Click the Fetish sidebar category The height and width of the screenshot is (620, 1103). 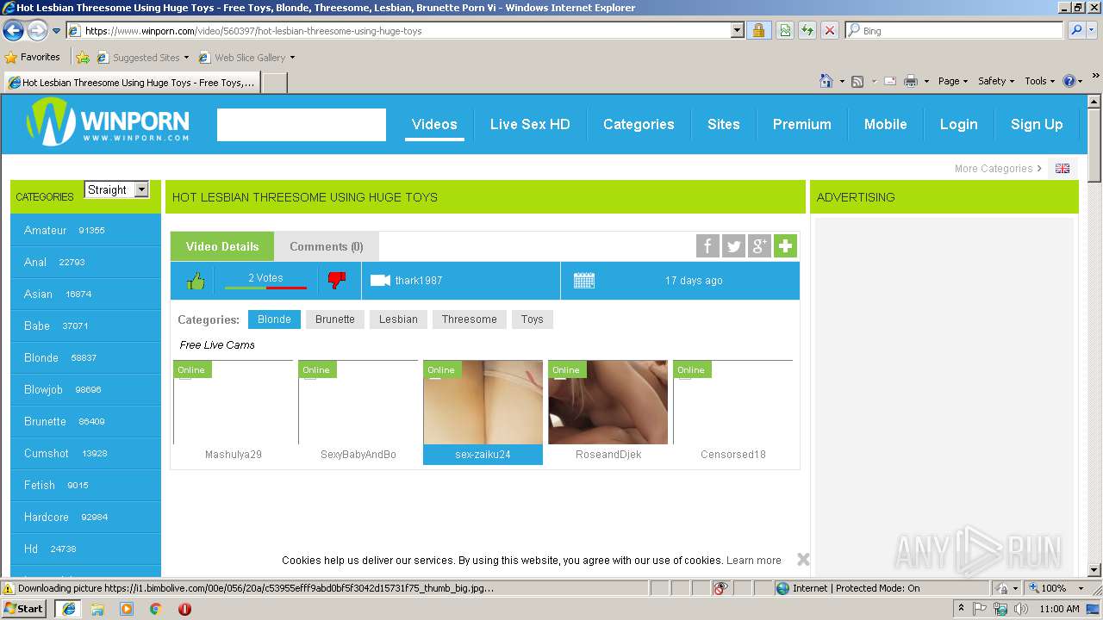(85, 486)
